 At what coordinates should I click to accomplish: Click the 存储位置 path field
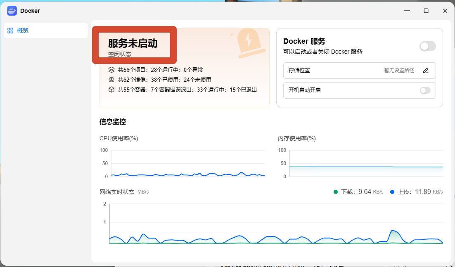(x=360, y=71)
